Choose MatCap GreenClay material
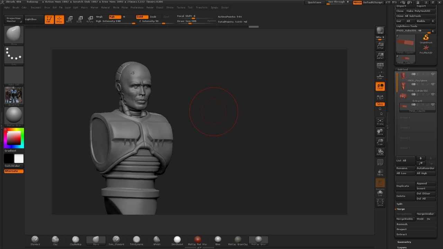 pos(238,241)
